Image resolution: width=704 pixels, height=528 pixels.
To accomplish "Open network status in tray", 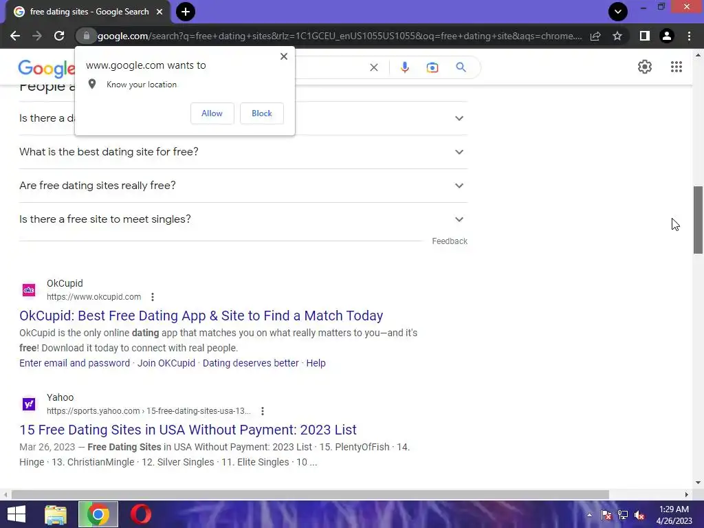I will click(623, 515).
